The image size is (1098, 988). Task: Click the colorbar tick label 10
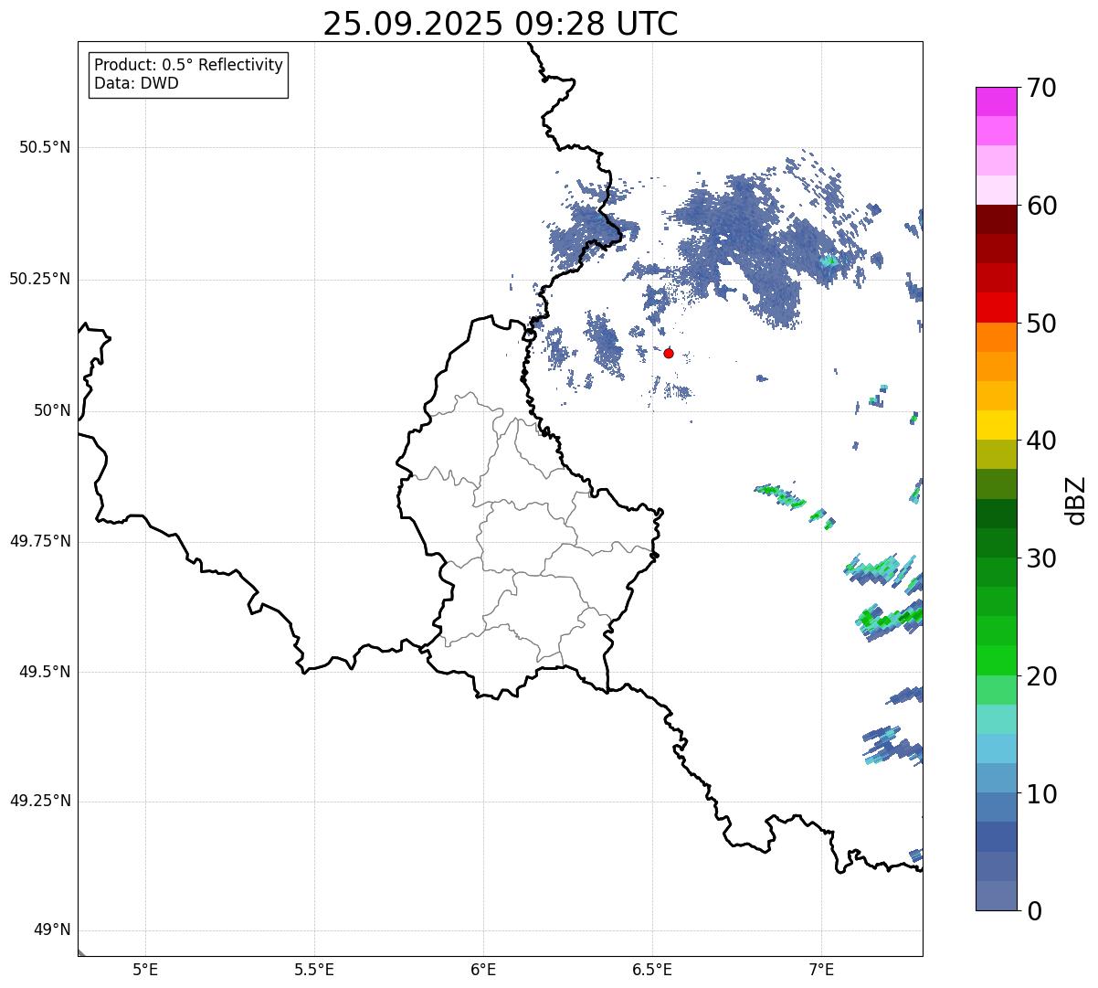[x=1041, y=794]
